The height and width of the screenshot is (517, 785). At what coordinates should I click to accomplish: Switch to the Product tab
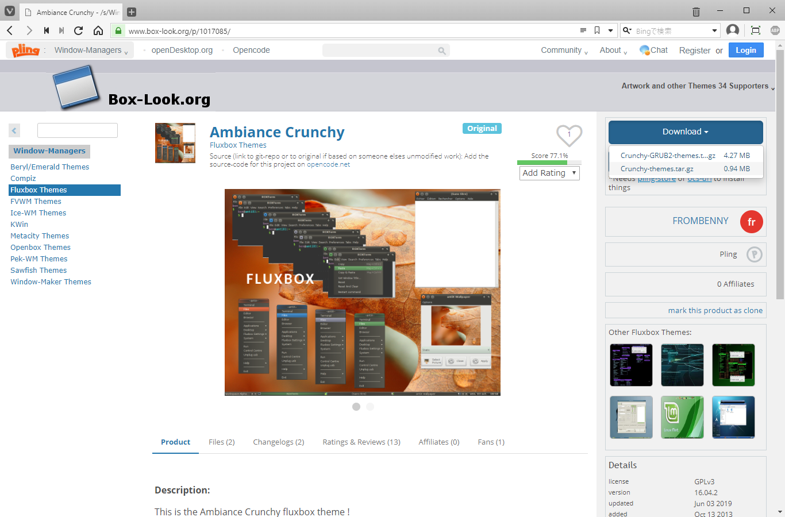[175, 442]
